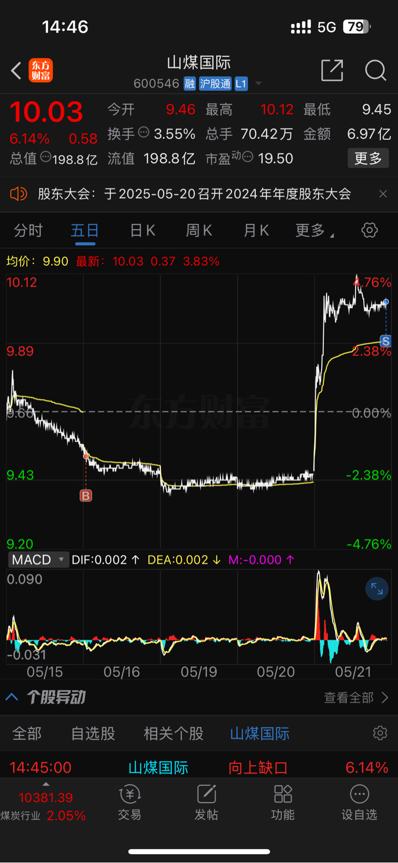Open the 功能 functions icon

tap(283, 802)
